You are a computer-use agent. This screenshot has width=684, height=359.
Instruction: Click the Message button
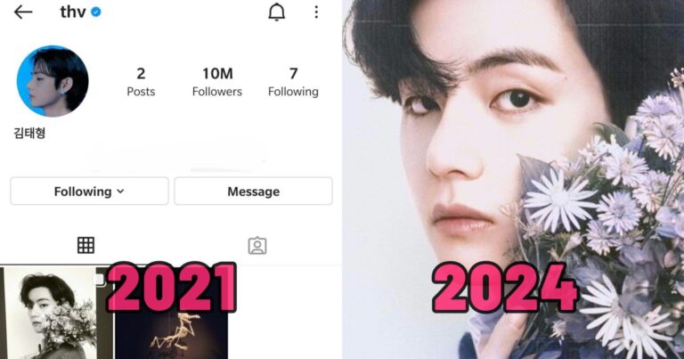(254, 191)
